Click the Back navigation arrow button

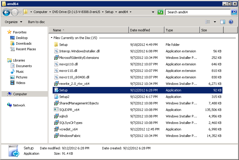6,12
